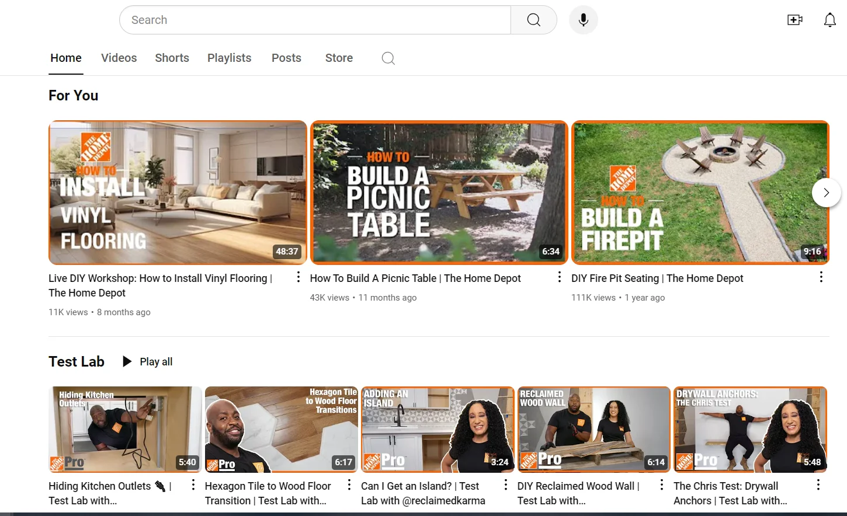
Task: Open options for the Hiding Kitchen Outlets video
Action: click(193, 484)
